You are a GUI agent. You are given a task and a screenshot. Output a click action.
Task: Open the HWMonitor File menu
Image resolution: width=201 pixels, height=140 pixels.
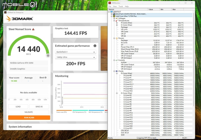pos(110,6)
